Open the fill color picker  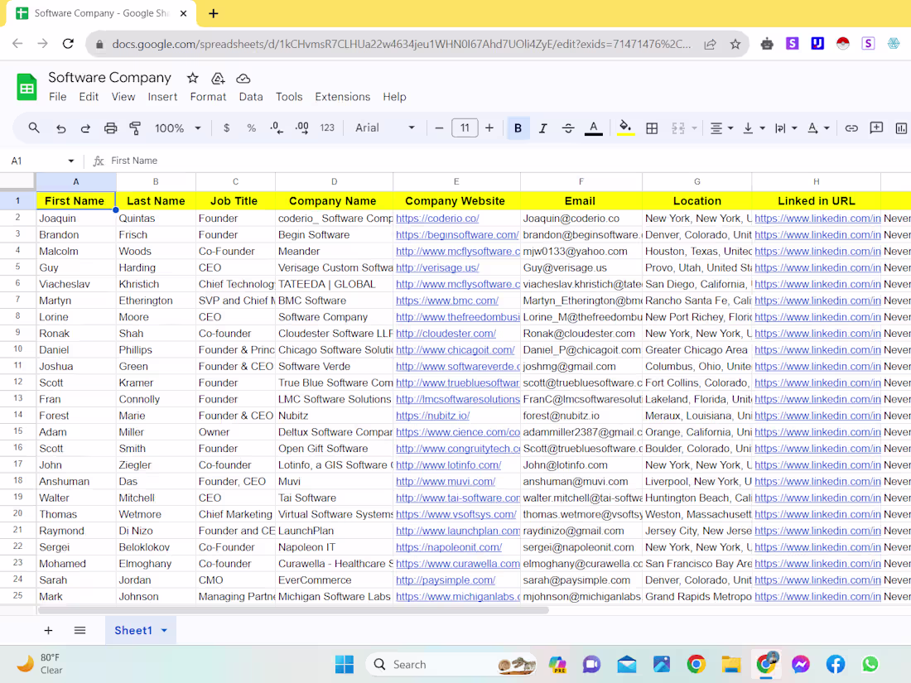point(625,127)
